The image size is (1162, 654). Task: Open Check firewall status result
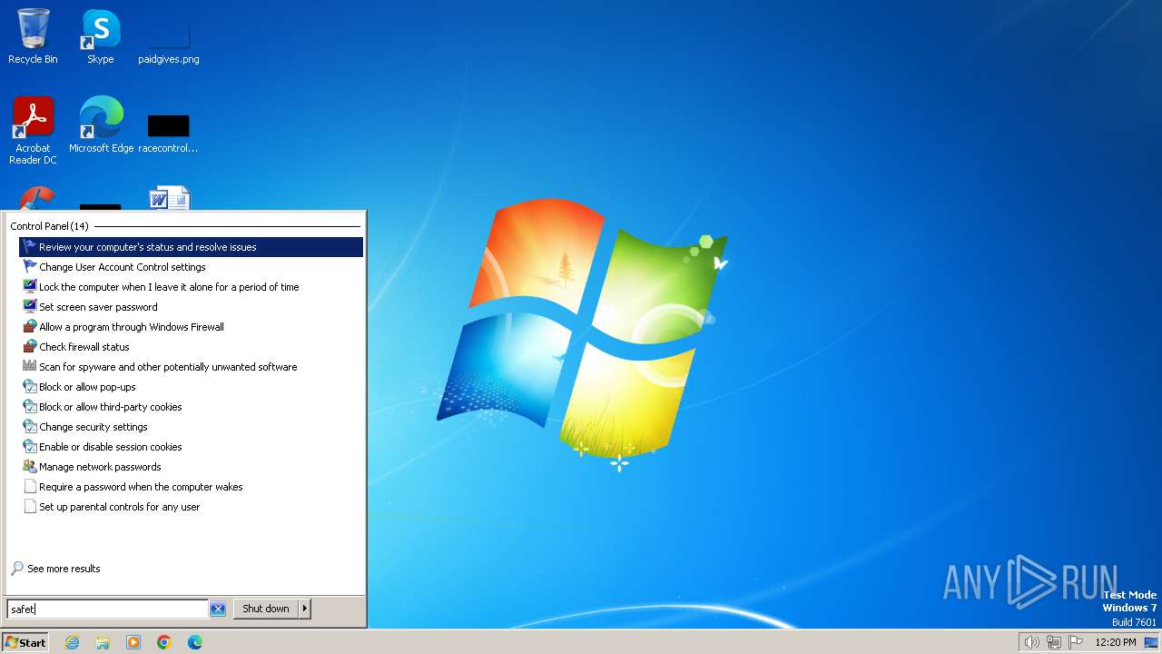[191, 347]
